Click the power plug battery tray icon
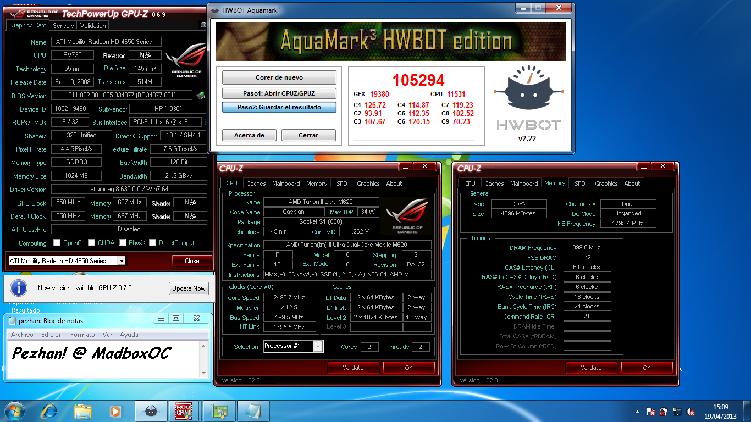This screenshot has width=751, height=422. tap(664, 412)
